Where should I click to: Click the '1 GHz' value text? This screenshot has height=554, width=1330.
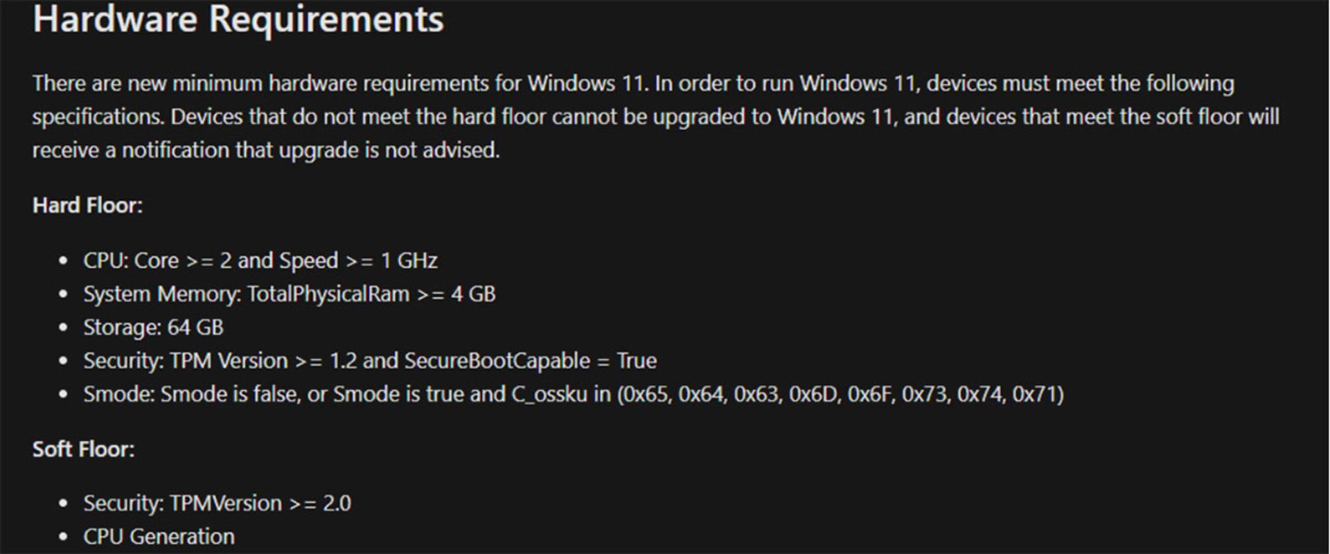point(409,261)
